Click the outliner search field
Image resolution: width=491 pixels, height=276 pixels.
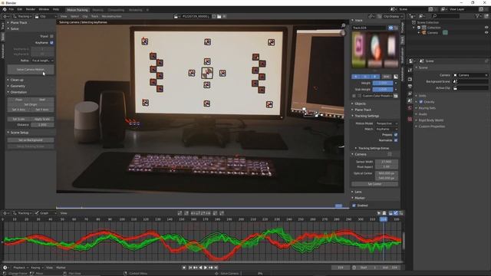coord(447,16)
